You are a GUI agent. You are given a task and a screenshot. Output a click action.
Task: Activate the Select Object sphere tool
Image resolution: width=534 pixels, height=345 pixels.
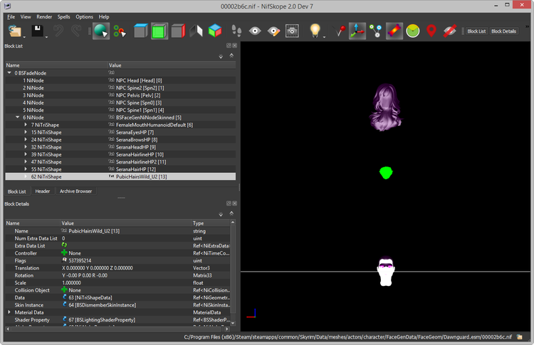101,31
